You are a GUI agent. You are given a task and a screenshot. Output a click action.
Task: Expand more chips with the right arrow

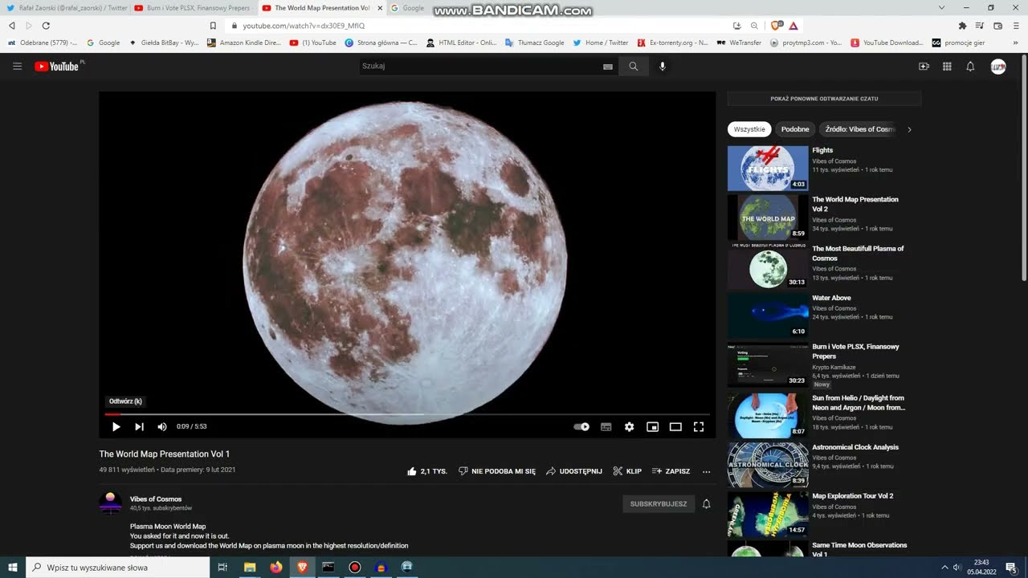[x=909, y=129]
